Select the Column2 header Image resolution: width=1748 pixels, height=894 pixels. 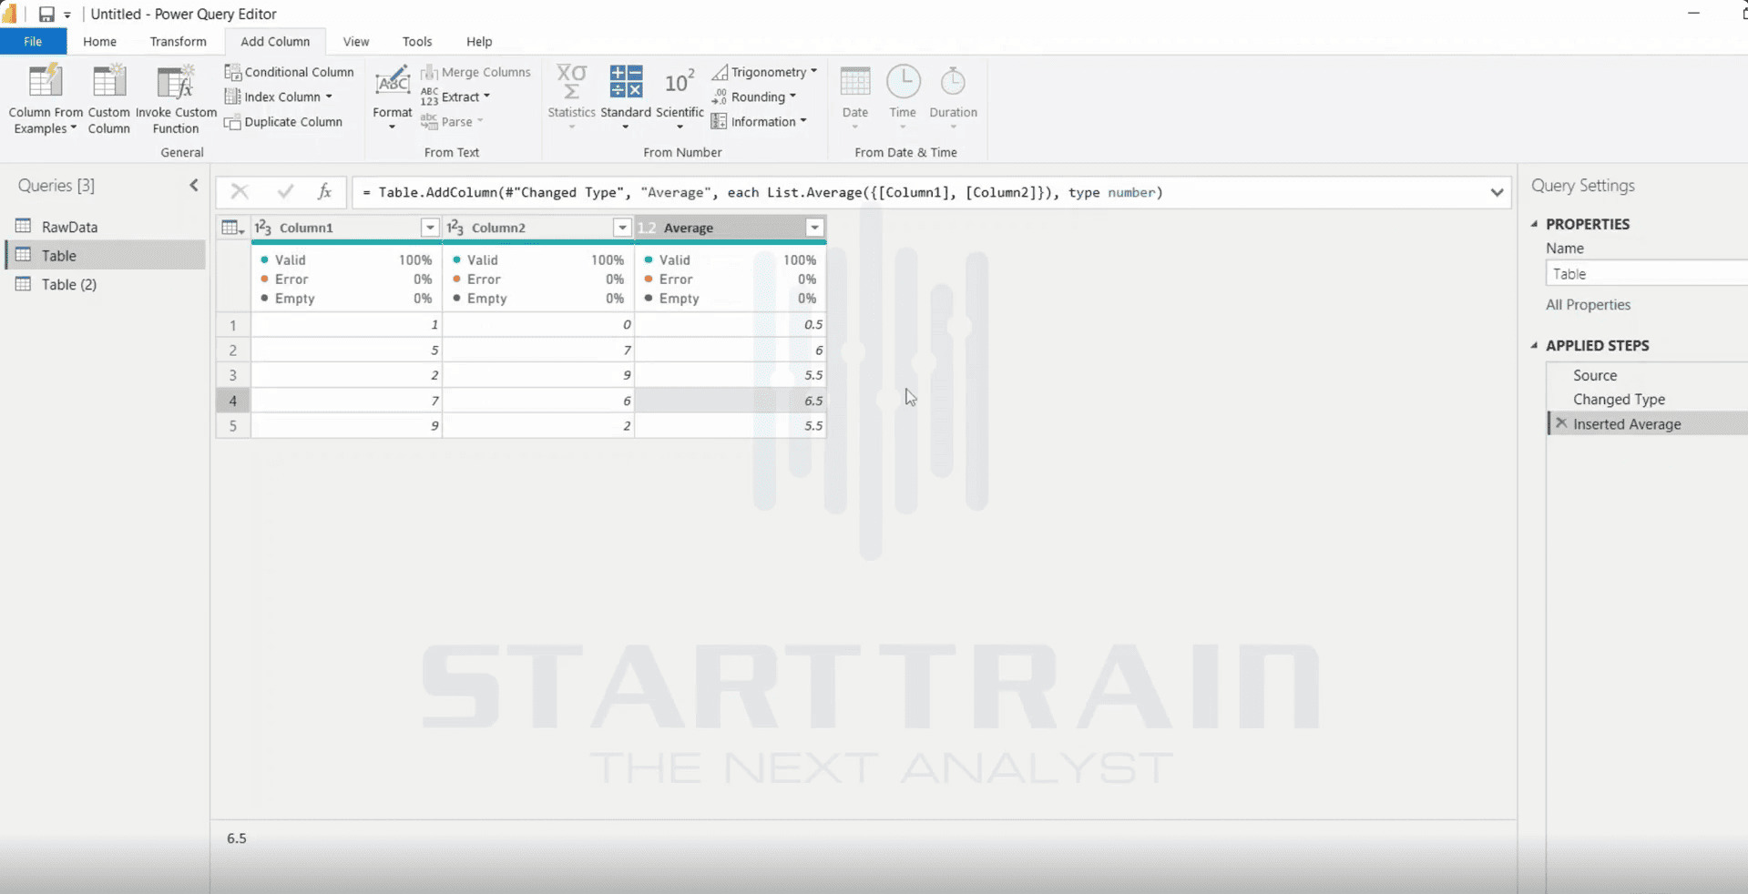pos(537,228)
